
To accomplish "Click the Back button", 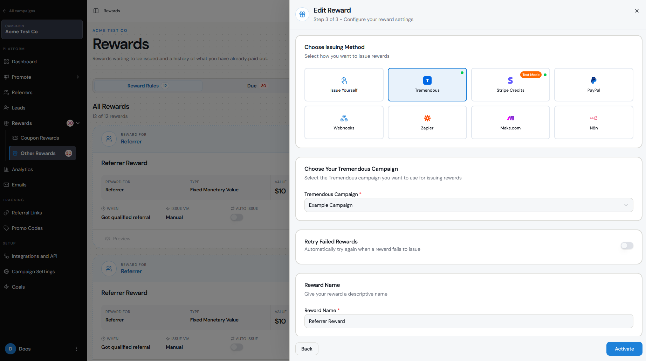I will pos(307,349).
